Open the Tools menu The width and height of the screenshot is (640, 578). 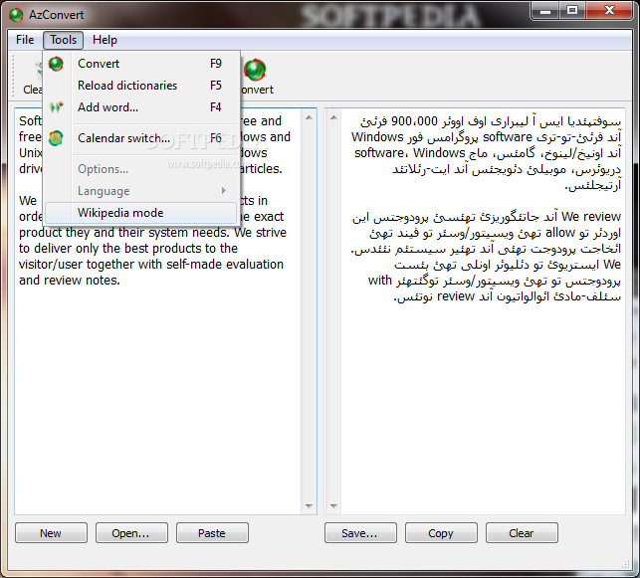(x=64, y=40)
